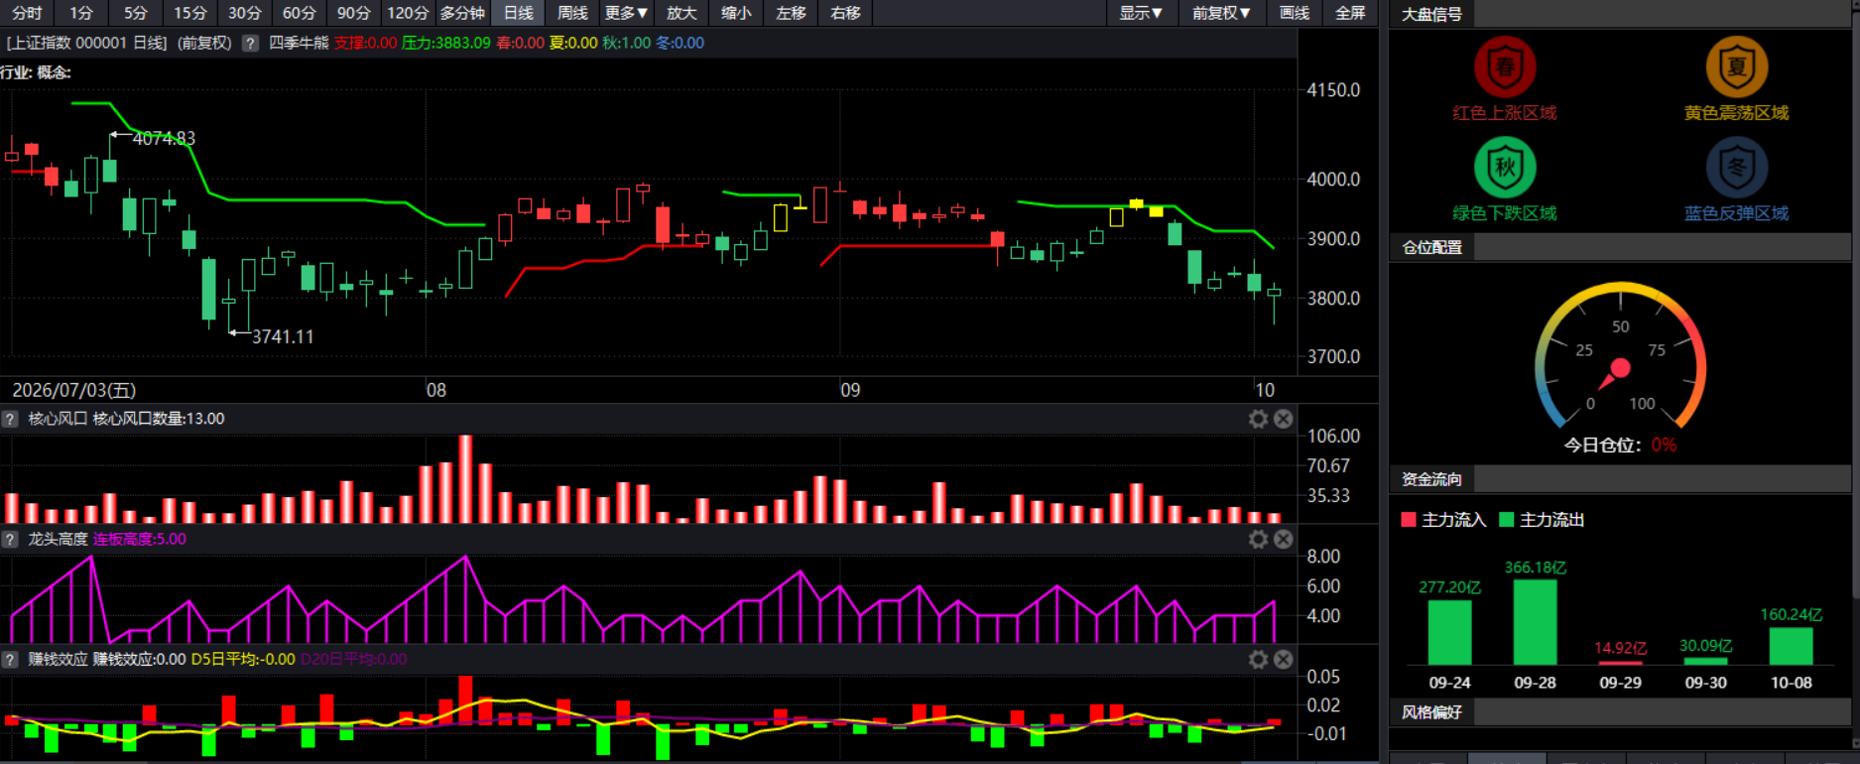The width and height of the screenshot is (1860, 764).
Task: Open the 显示 dropdown menu
Action: tap(1141, 13)
